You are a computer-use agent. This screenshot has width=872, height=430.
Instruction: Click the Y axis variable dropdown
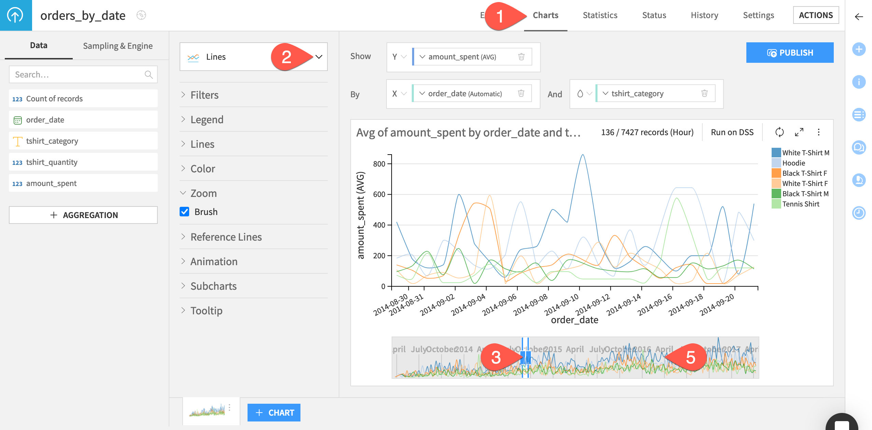423,56
